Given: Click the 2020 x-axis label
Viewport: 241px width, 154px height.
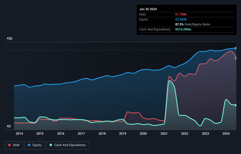Looking at the screenshot, I should 143,134.
